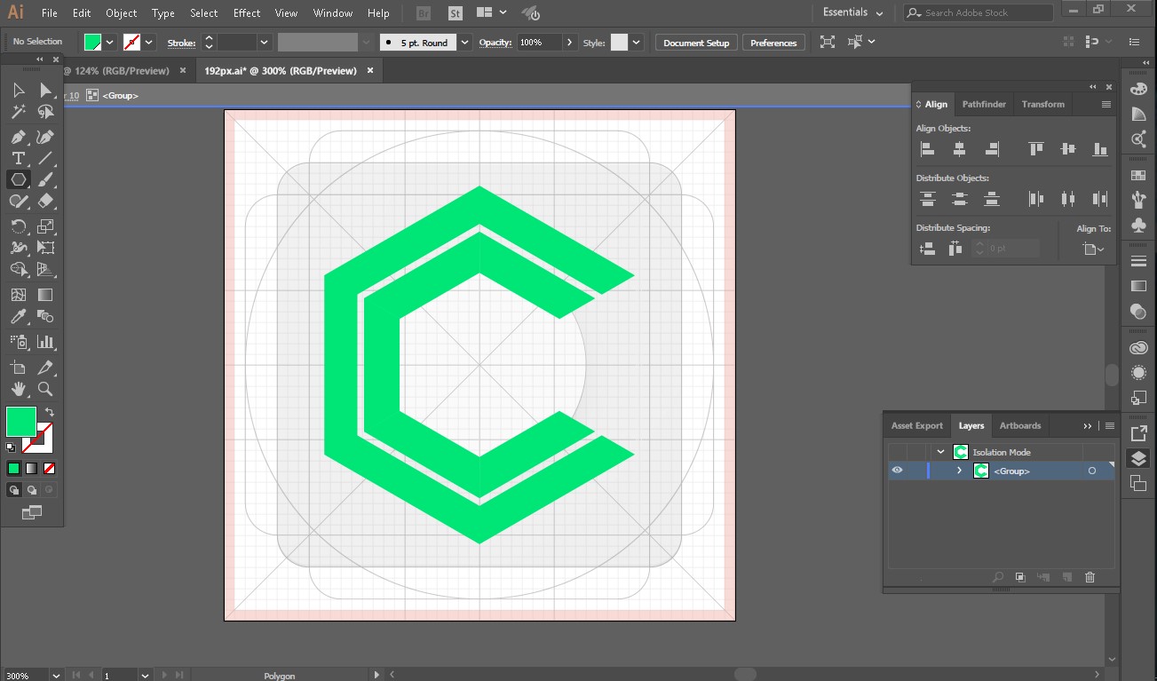Image resolution: width=1157 pixels, height=681 pixels.
Task: Open the Effect menu
Action: (247, 13)
